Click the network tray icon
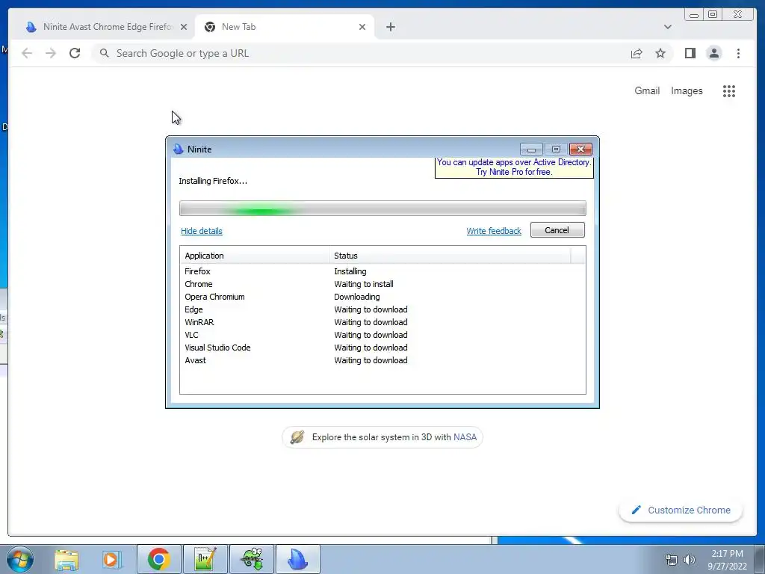Image resolution: width=765 pixels, height=574 pixels. 672,560
